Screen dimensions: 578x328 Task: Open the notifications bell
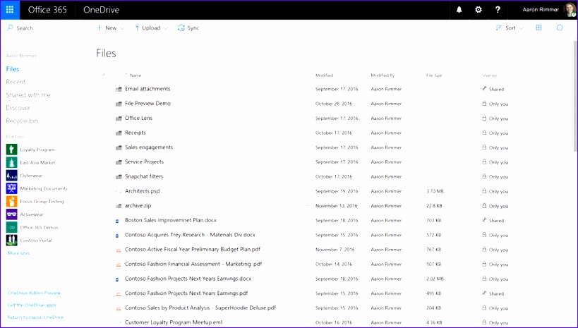coord(459,10)
